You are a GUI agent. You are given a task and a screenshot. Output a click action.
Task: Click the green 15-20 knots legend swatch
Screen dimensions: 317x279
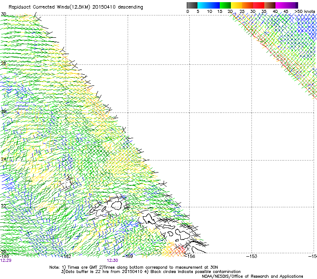[225, 5]
